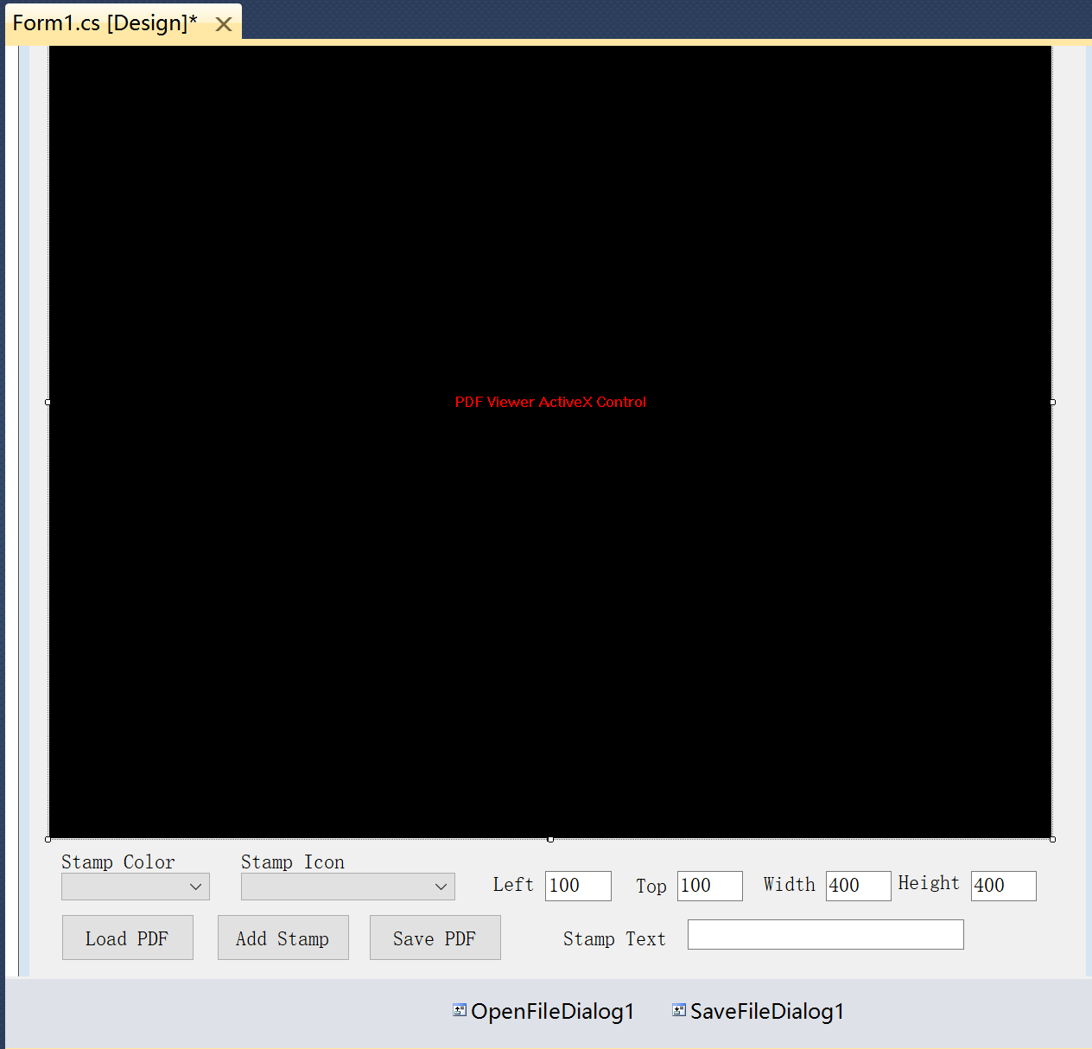This screenshot has width=1092, height=1049.
Task: Click the Top value input field
Action: 709,886
